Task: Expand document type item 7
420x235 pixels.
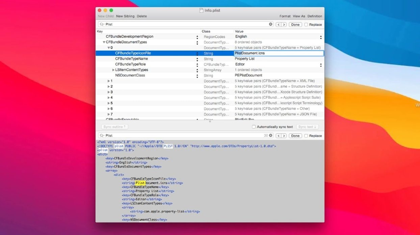Action: (x=109, y=114)
